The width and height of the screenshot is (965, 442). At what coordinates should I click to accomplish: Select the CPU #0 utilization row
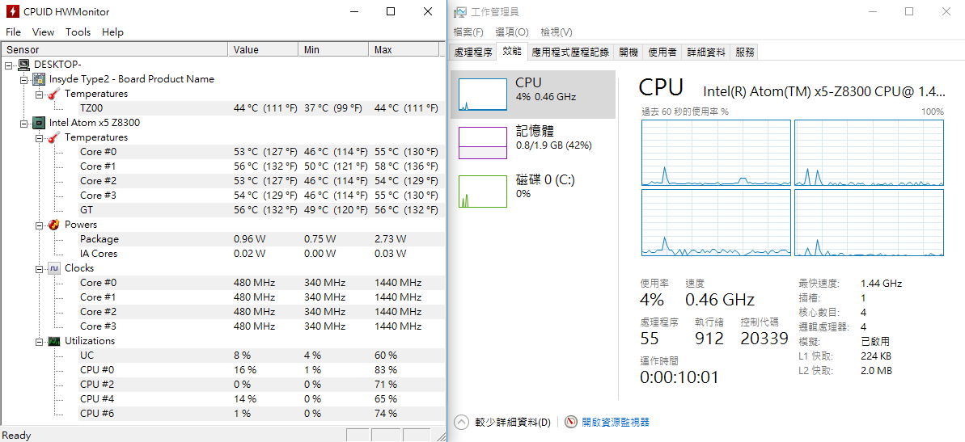[261, 369]
